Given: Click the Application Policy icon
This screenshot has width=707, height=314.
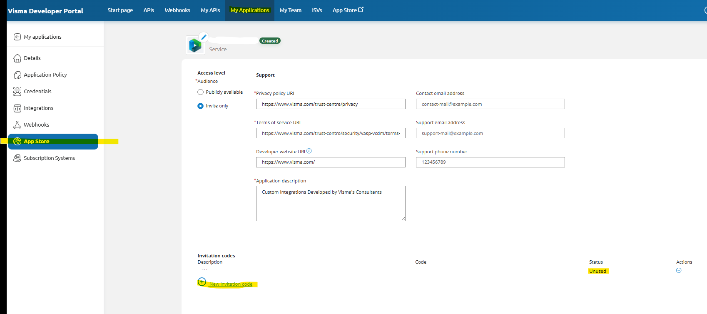Looking at the screenshot, I should click(17, 75).
